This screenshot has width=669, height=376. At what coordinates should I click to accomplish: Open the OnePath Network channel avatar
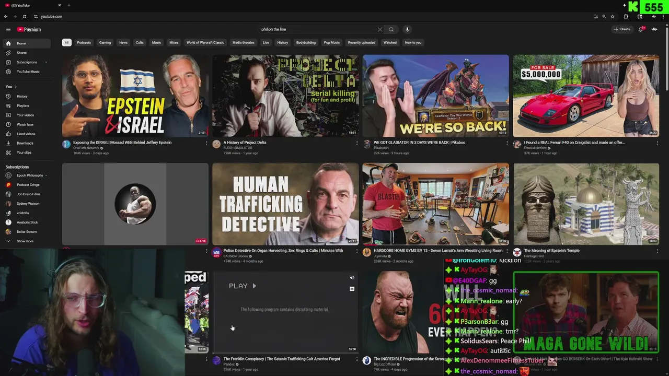[x=66, y=145]
